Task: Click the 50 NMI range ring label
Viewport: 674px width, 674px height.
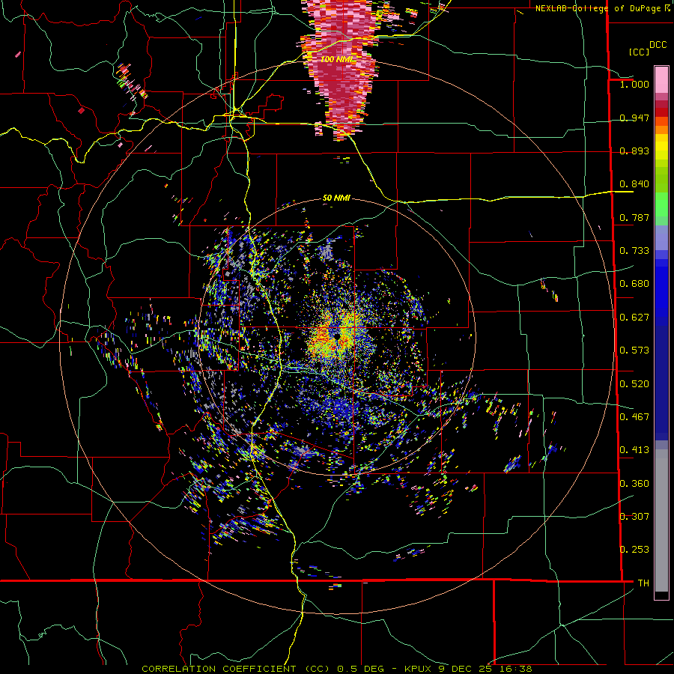Action: point(336,198)
